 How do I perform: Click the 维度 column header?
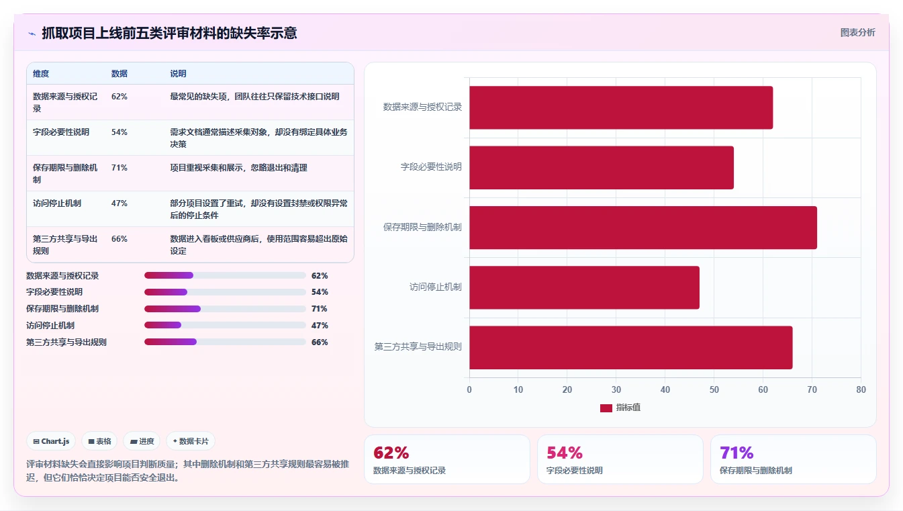(41, 74)
